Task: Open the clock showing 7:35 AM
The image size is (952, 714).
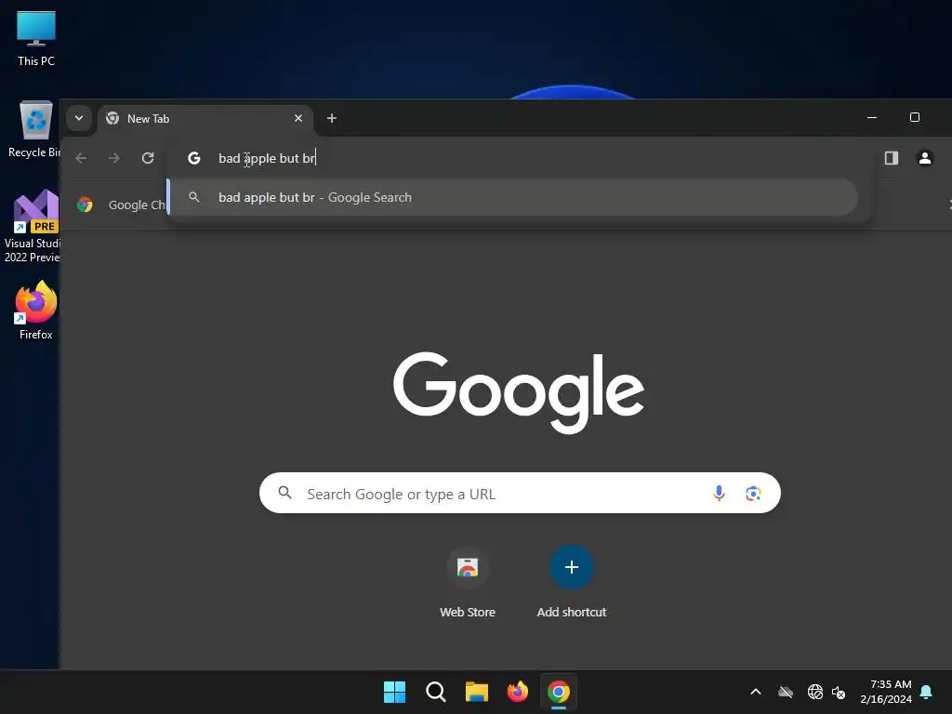Action: (x=886, y=692)
